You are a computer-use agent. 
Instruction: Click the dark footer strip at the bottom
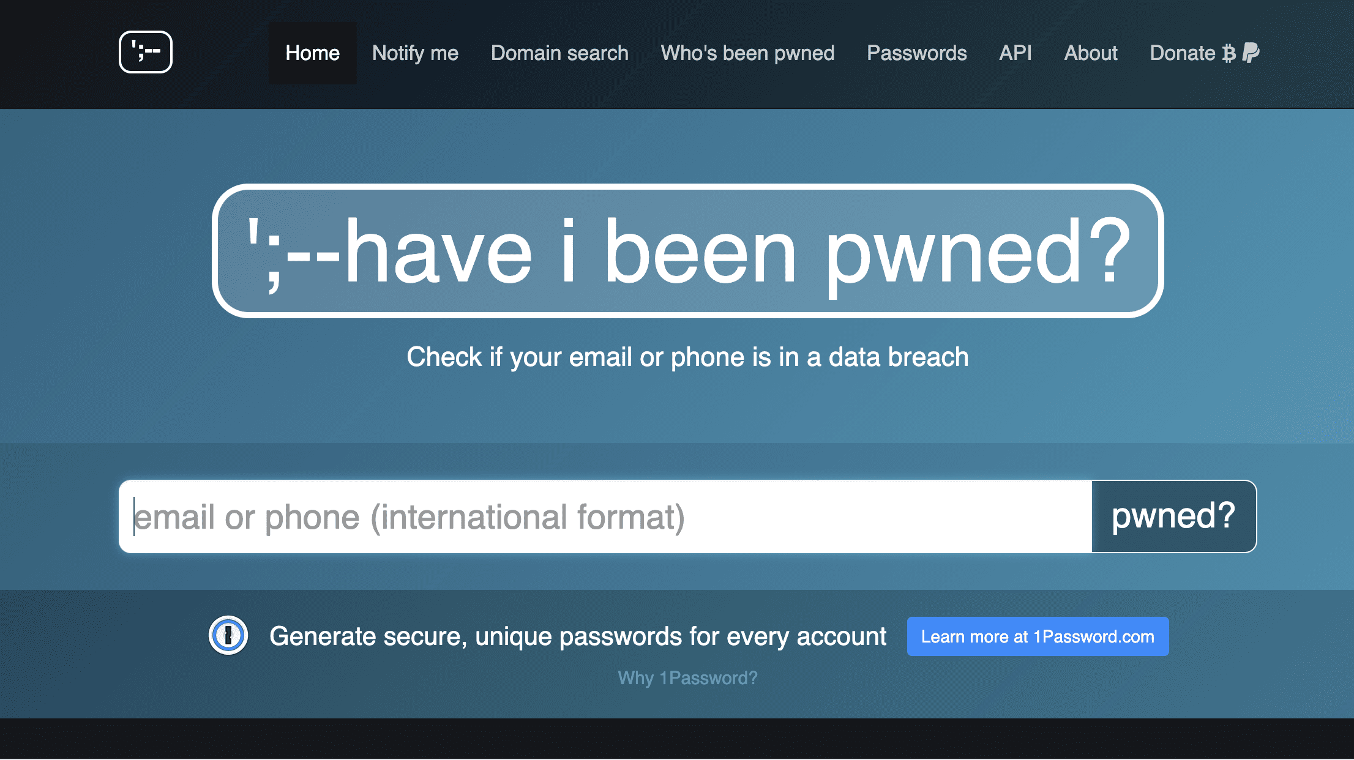coord(677,739)
